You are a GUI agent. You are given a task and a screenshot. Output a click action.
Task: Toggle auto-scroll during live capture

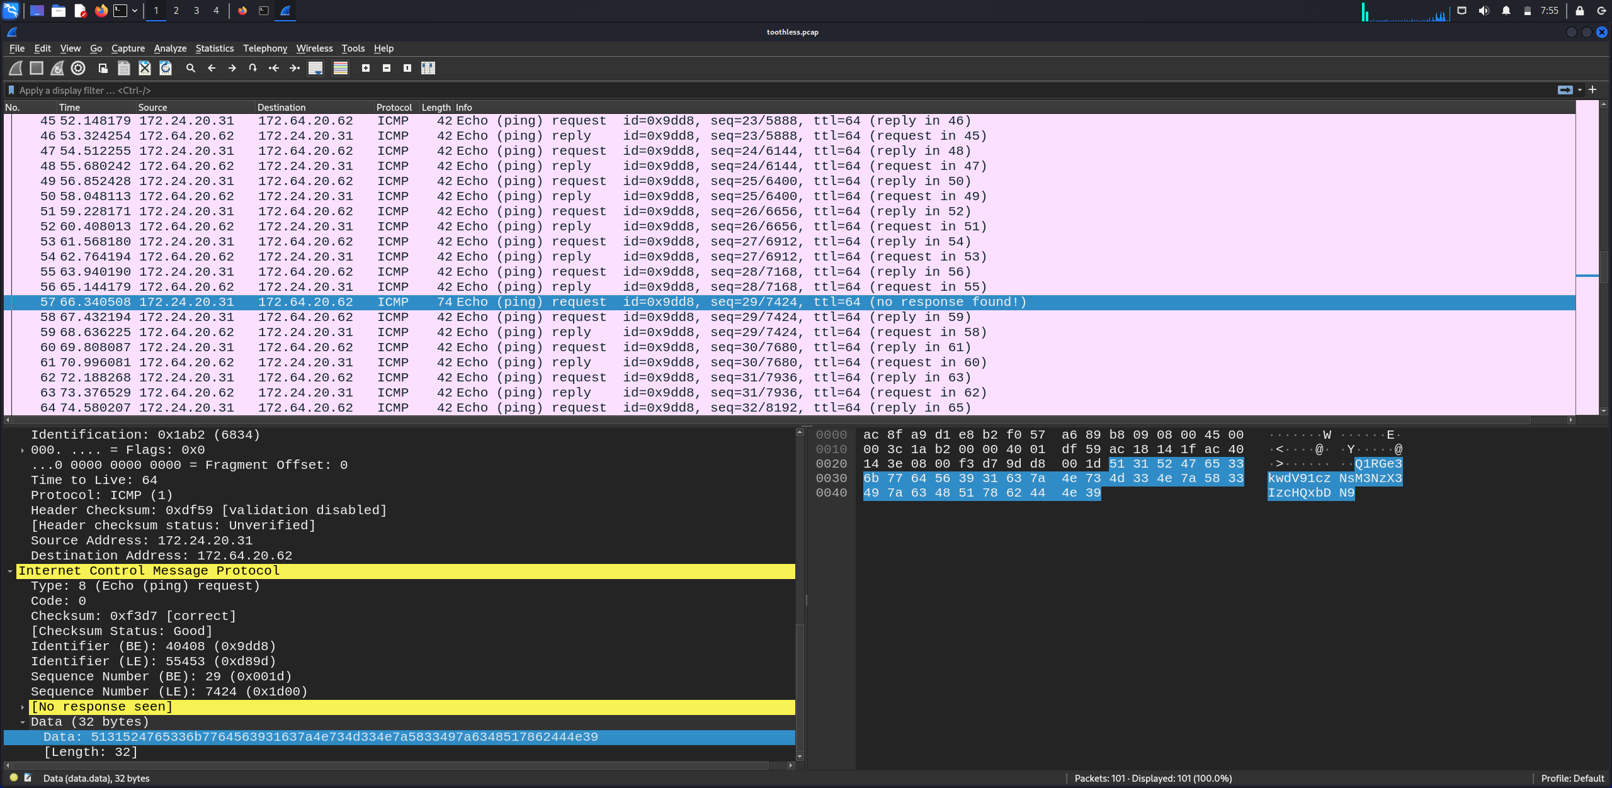coord(315,68)
